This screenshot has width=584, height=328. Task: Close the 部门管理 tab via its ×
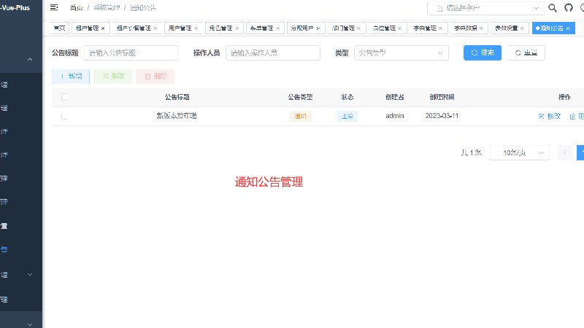coord(359,28)
